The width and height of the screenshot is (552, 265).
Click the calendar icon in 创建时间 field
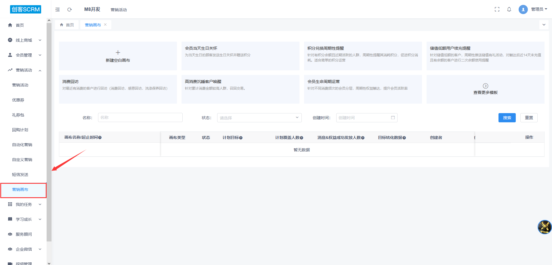(x=393, y=117)
